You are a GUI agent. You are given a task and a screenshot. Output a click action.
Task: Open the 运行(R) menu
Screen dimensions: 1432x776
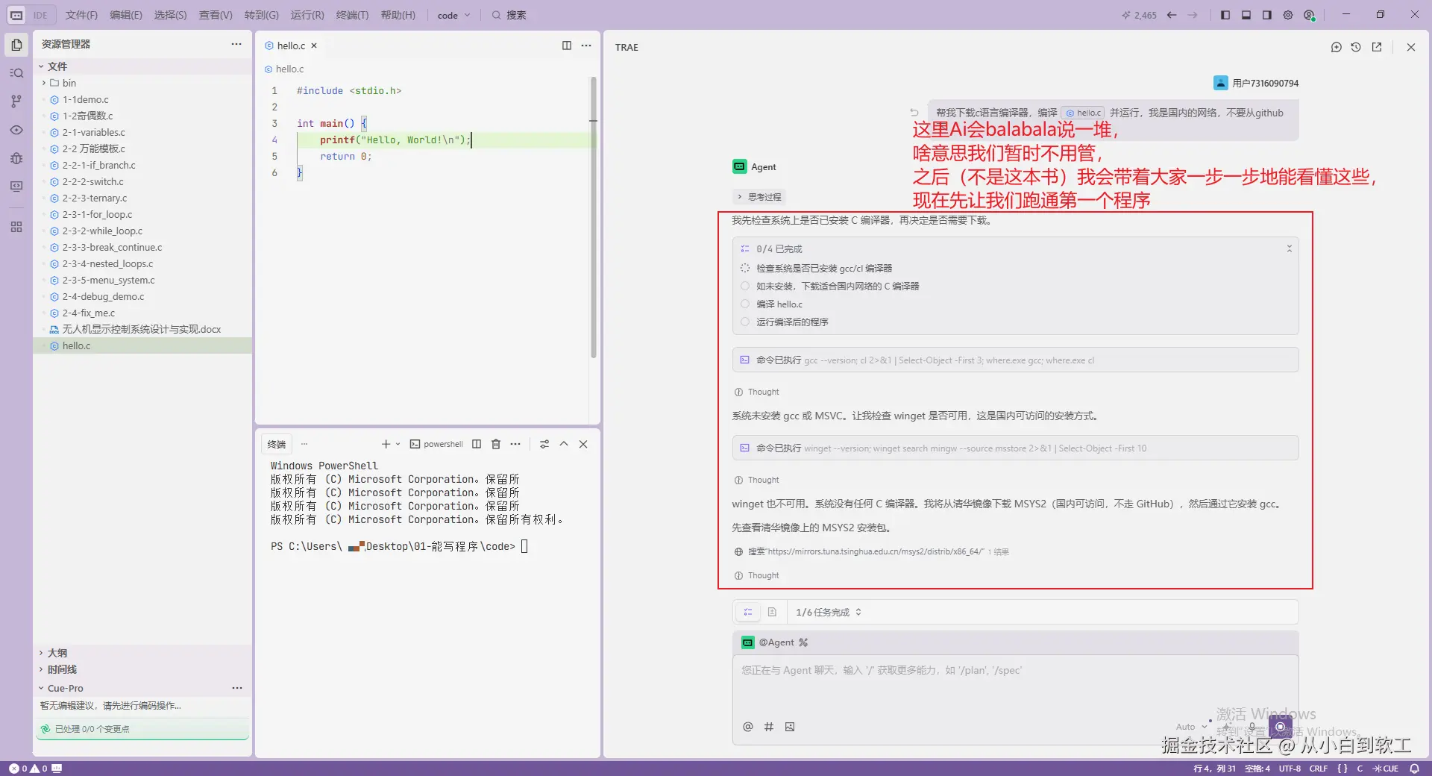click(307, 15)
